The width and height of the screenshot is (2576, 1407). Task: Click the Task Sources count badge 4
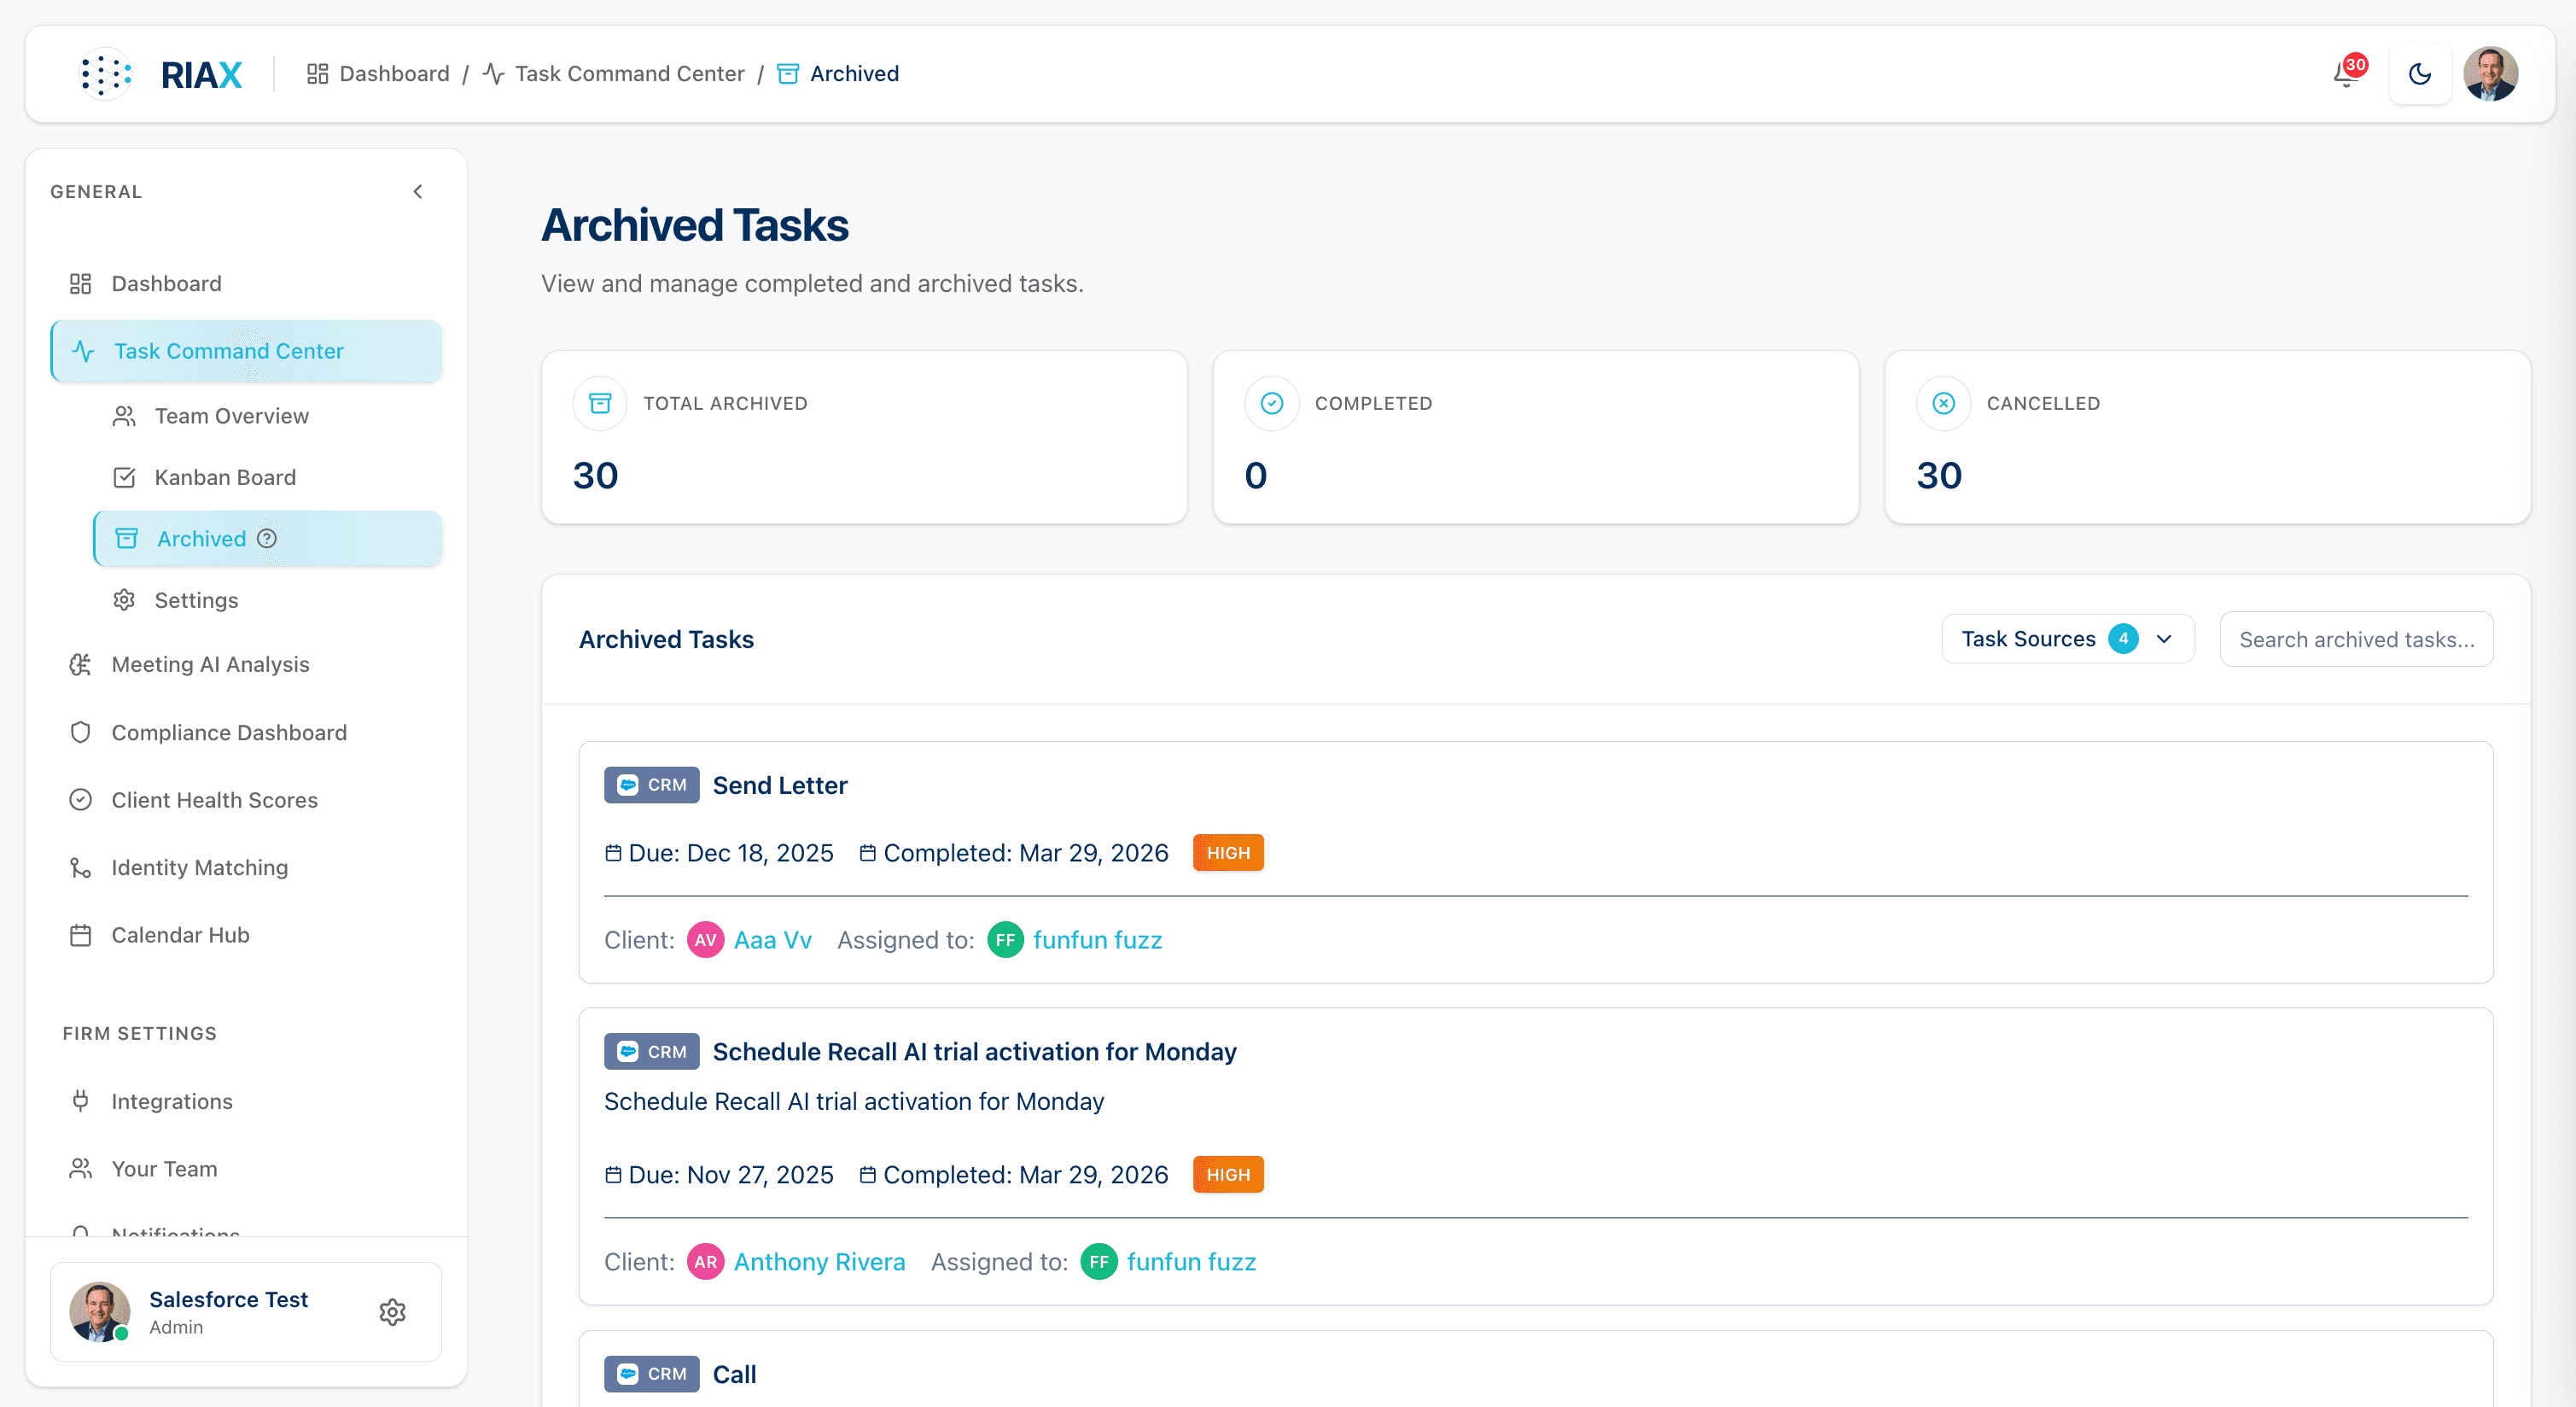point(2123,639)
